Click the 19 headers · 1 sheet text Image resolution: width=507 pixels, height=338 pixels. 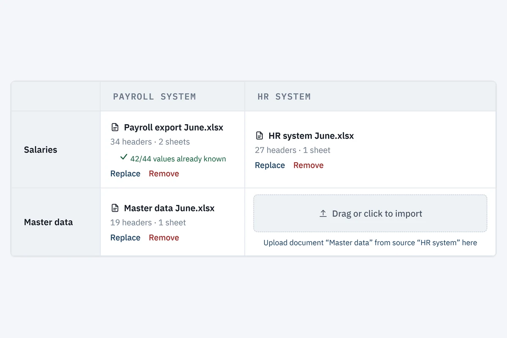click(x=148, y=222)
